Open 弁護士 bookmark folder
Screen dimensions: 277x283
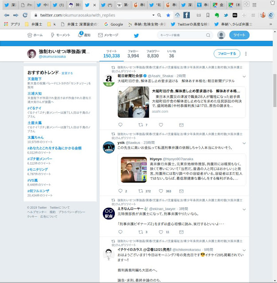(34, 24)
